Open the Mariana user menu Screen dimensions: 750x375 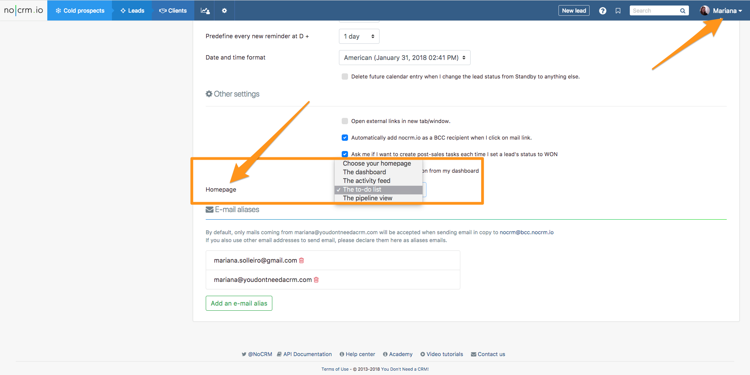721,11
